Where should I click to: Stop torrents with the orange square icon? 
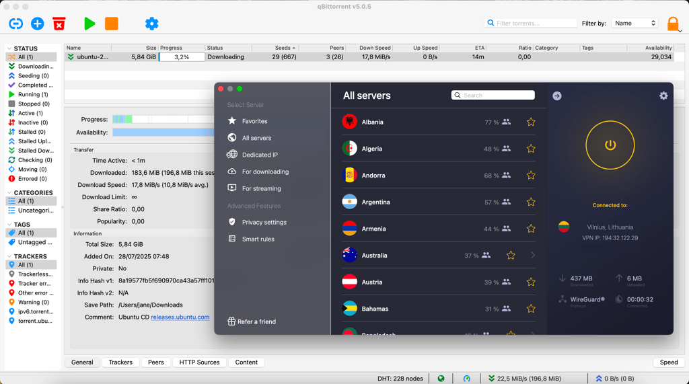112,24
